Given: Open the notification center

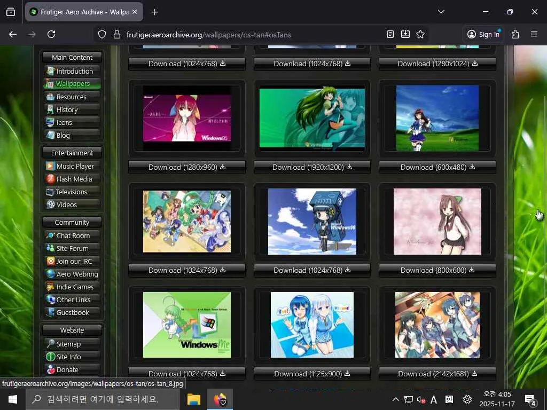Looking at the screenshot, I should click(530, 400).
